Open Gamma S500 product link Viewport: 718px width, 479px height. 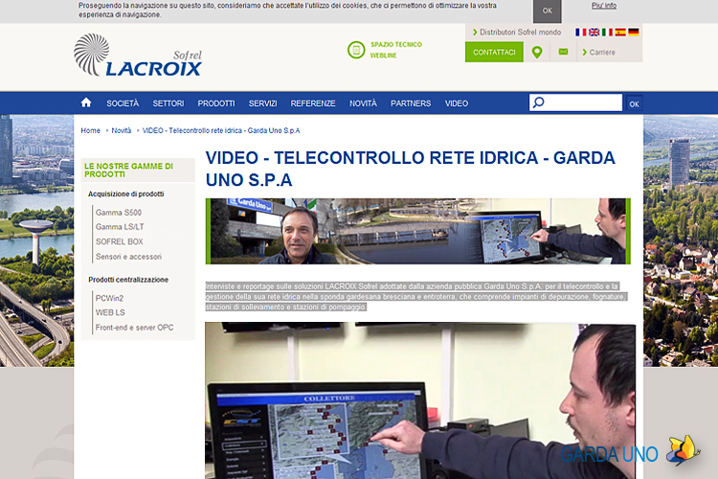click(x=119, y=213)
